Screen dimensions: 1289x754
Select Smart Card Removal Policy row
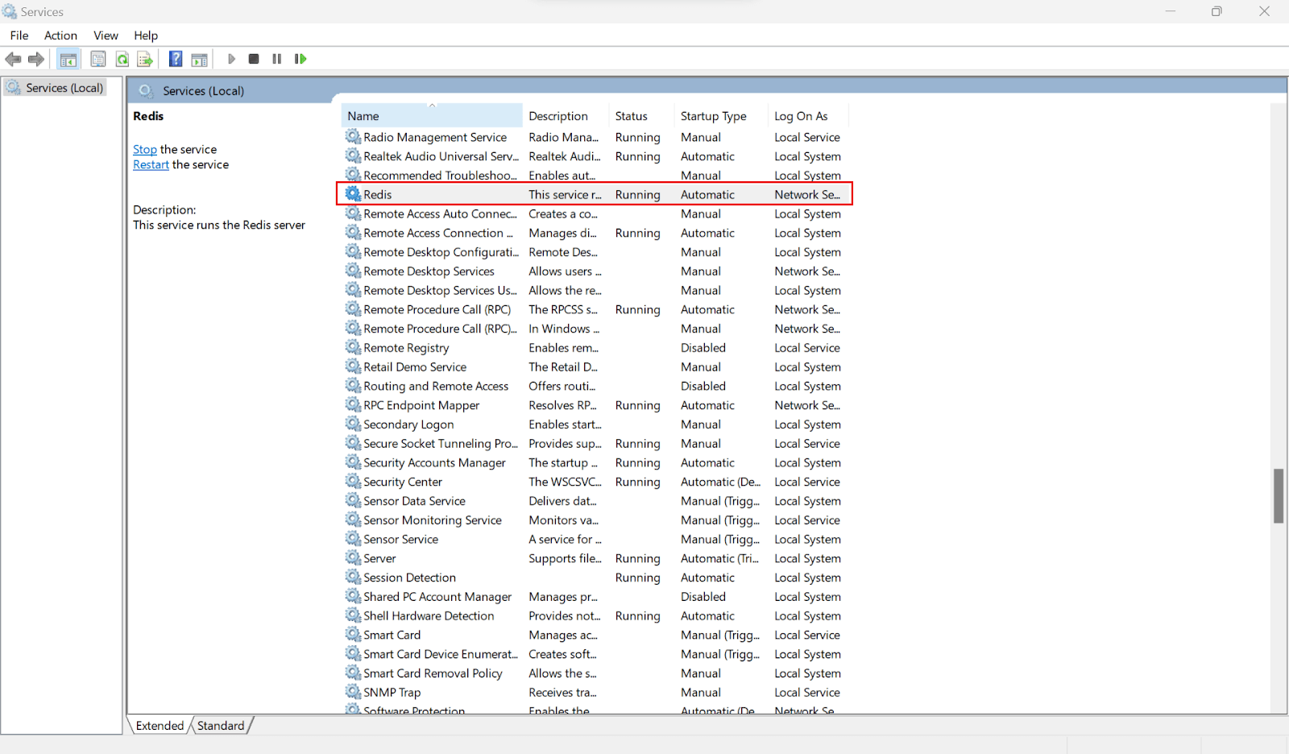(x=596, y=673)
